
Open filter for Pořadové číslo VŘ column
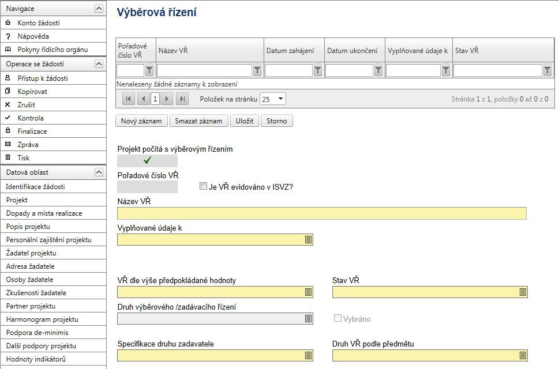tap(149, 70)
